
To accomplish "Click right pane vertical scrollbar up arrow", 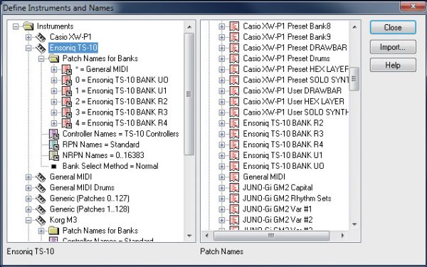I will click(354, 27).
